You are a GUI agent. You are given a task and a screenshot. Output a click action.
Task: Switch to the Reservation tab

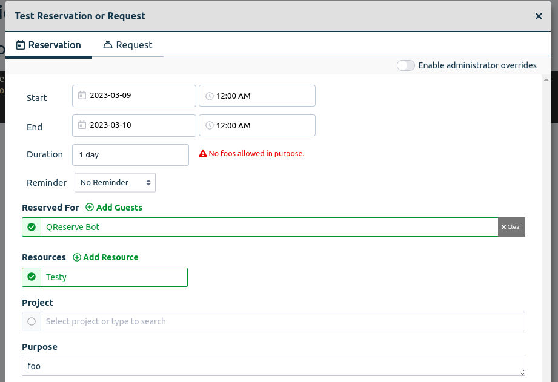tap(48, 45)
